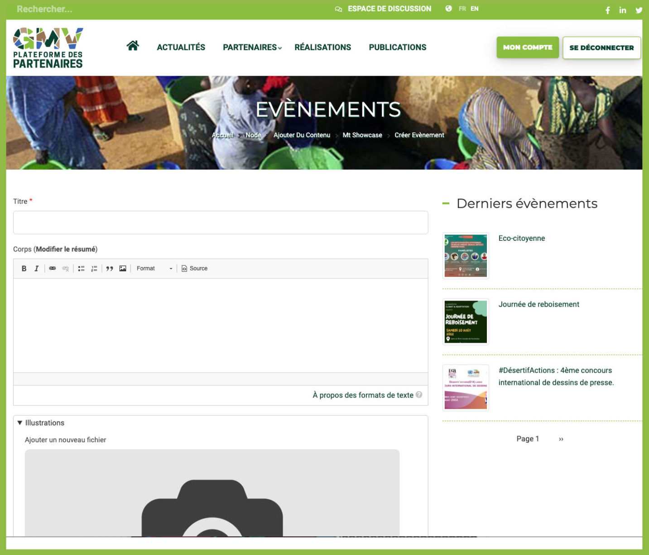
Task: Click the globe language icon
Action: [448, 9]
